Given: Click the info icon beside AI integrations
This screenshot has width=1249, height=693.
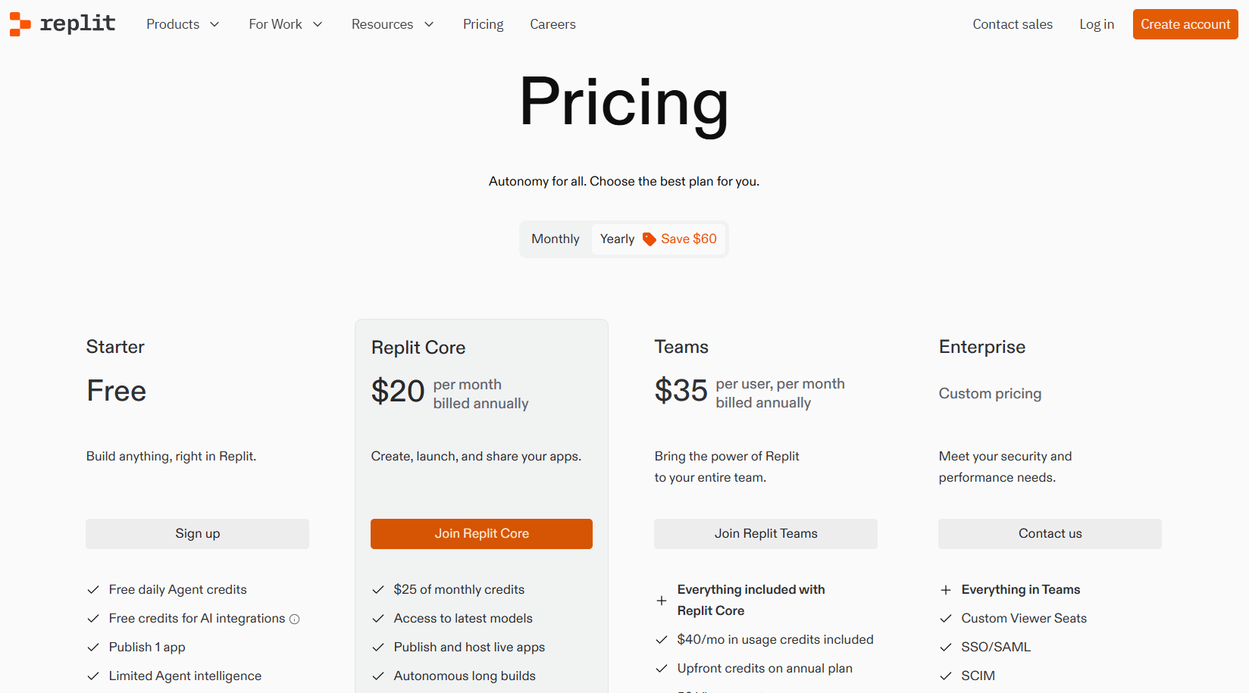Looking at the screenshot, I should click(x=295, y=620).
